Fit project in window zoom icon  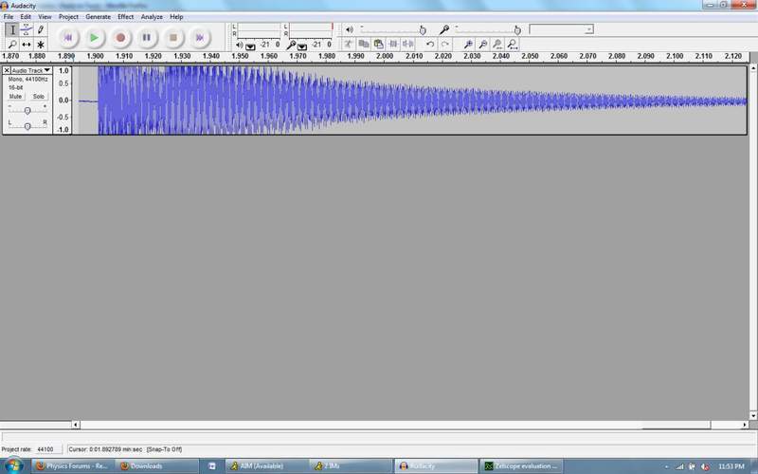pos(513,45)
